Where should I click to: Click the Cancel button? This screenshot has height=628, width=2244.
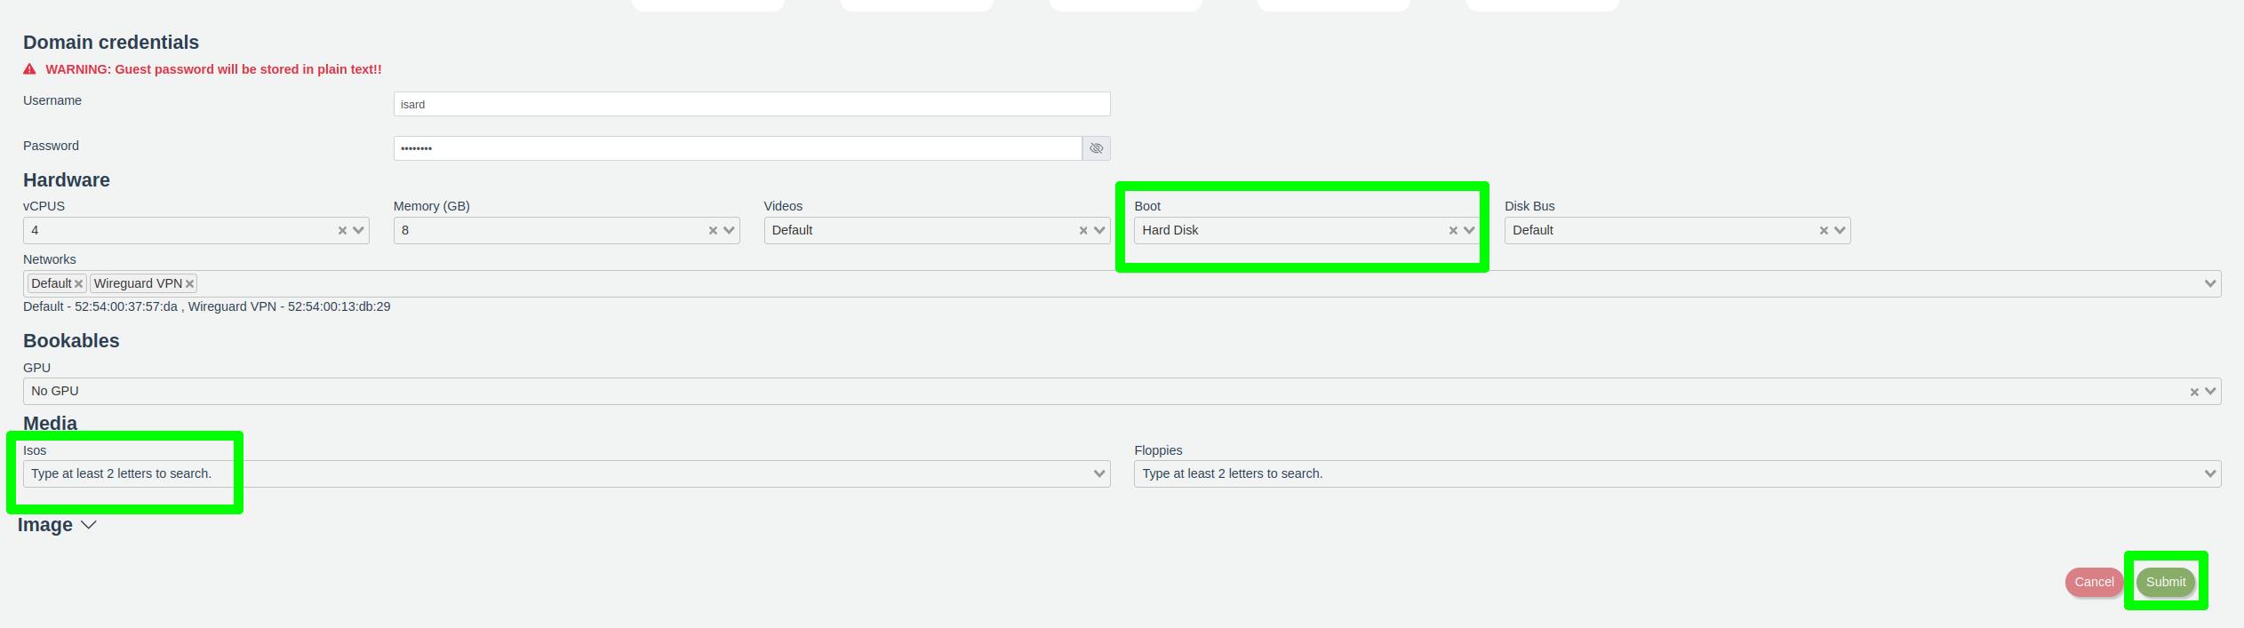tap(2094, 582)
